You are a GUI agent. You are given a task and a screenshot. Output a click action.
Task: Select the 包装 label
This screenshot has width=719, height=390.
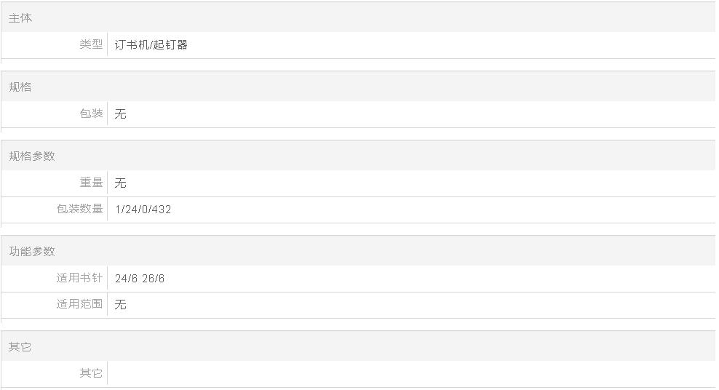click(91, 114)
